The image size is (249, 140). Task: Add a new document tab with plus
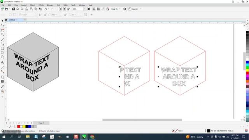click(25, 20)
